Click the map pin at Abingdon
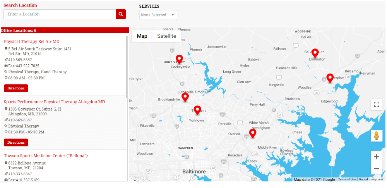Viewport: 387px width, 188px height. point(330,78)
